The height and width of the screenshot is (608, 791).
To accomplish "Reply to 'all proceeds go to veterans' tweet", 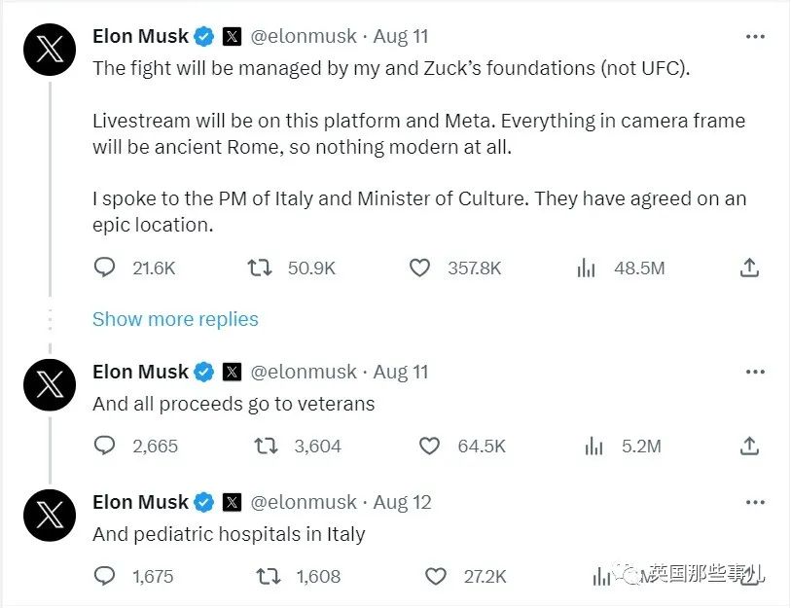I will [x=105, y=446].
